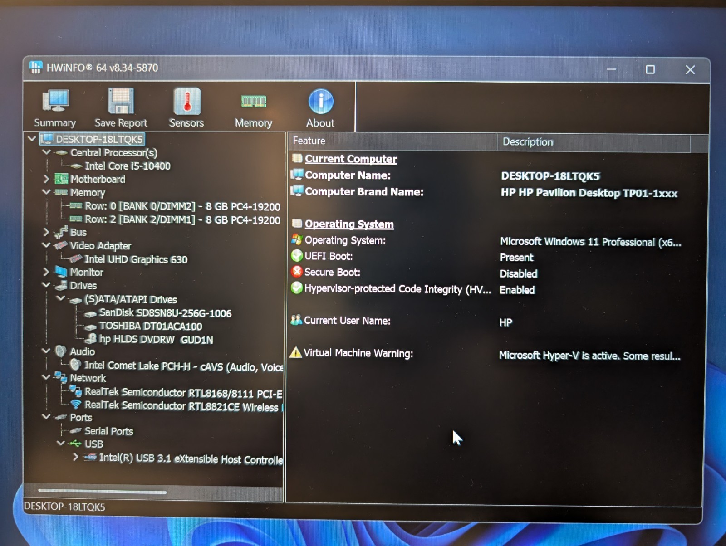Click the Secure Boot Disabled value
This screenshot has height=546, width=726.
518,273
